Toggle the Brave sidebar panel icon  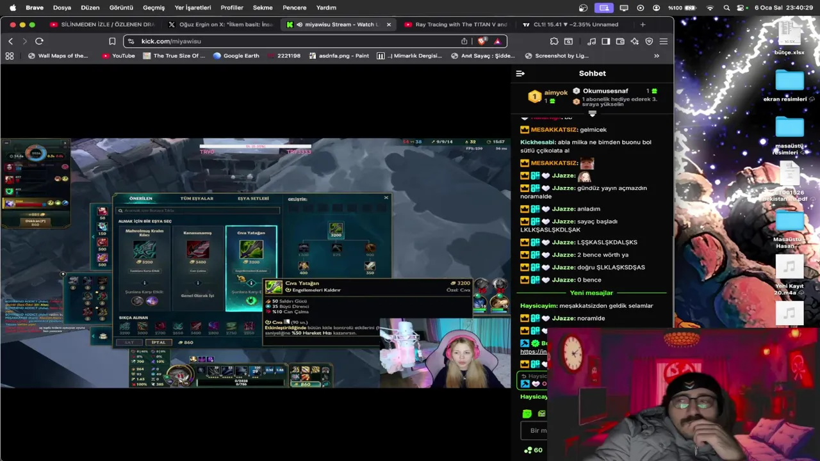pos(605,41)
